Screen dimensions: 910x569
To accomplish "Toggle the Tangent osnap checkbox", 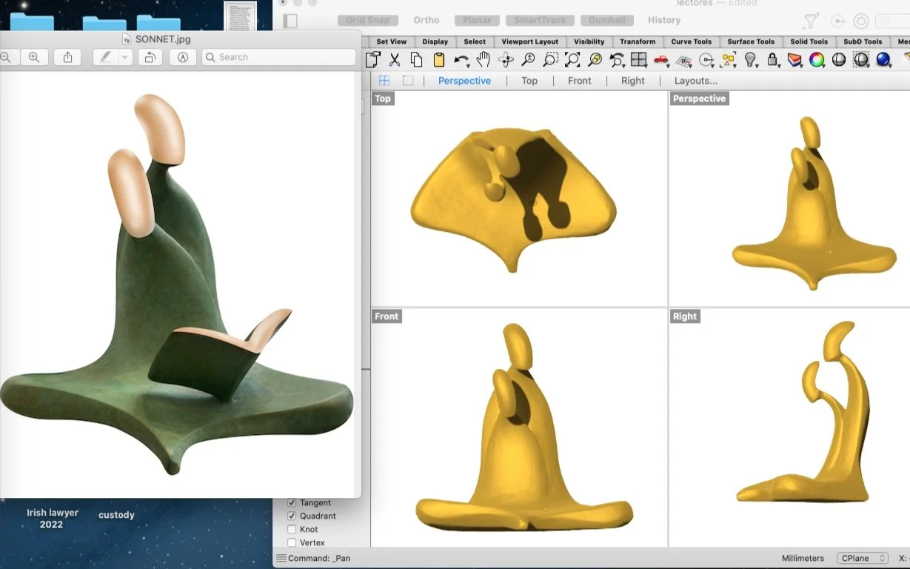I will tap(292, 503).
